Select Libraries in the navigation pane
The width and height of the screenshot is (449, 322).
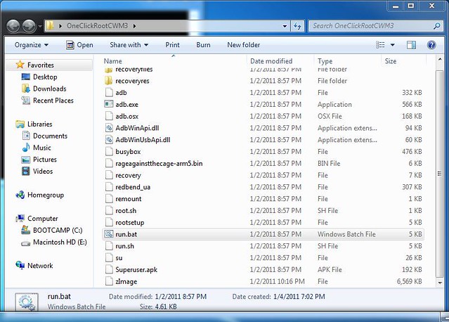tap(40, 124)
